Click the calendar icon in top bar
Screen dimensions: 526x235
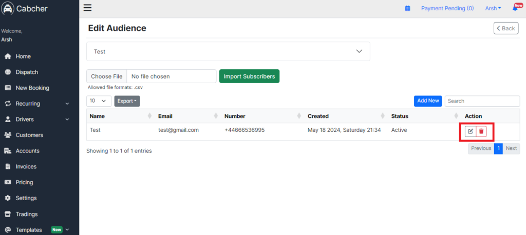pyautogui.click(x=407, y=8)
